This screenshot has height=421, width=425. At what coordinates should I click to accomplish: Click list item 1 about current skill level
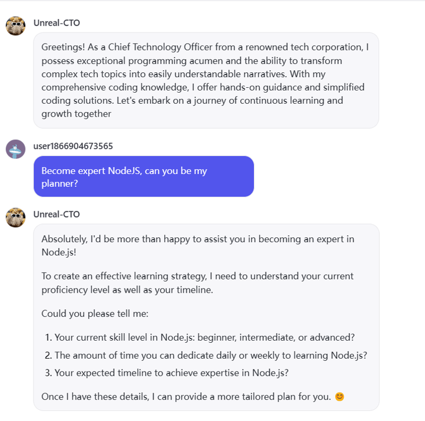click(x=200, y=337)
